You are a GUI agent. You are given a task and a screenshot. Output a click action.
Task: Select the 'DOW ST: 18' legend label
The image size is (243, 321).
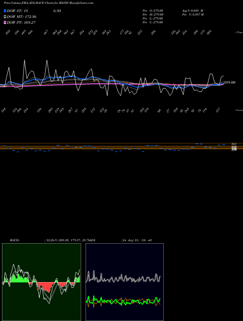tap(17, 11)
